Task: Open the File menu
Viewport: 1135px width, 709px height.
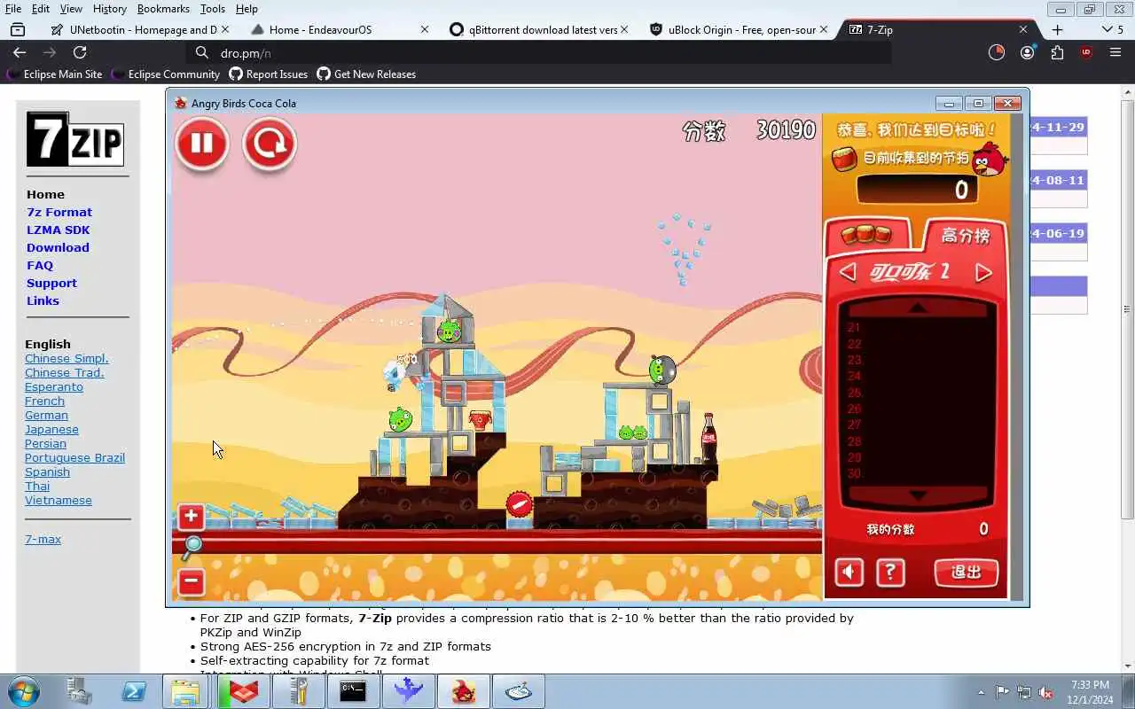Action: click(x=13, y=9)
